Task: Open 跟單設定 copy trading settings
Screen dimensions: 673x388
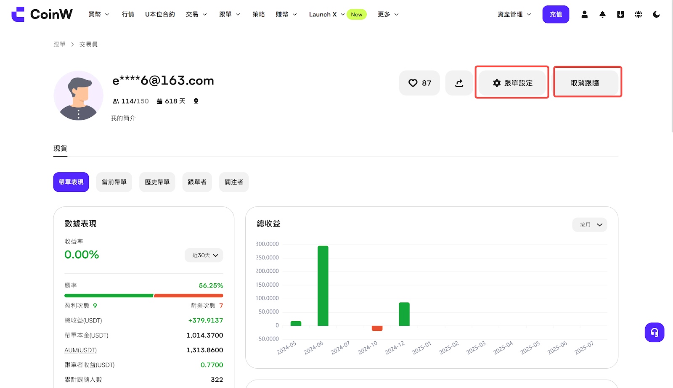Action: (x=512, y=83)
